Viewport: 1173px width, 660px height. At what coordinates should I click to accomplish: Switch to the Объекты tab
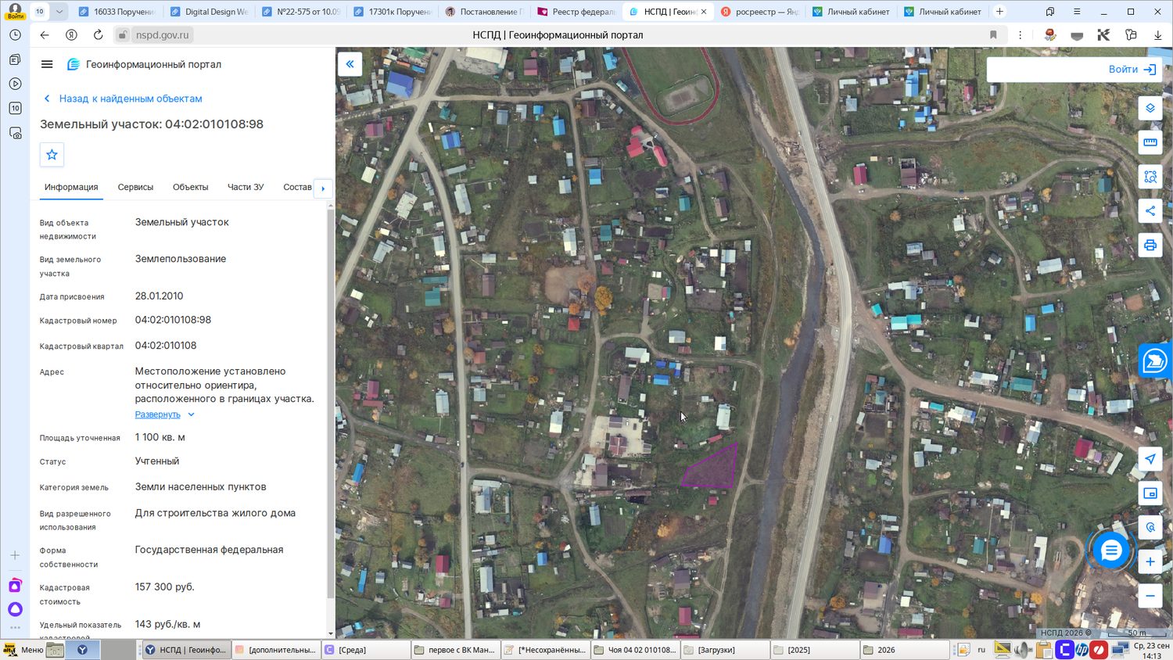point(190,187)
